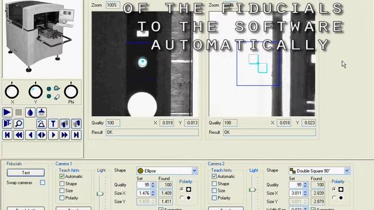This screenshot has width=374, height=210.
Task: Click left camera Y value -0.013
Action: point(191,123)
